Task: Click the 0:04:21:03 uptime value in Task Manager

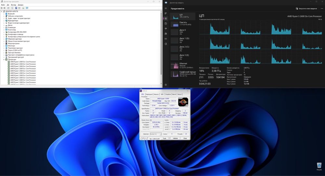Action: click(204, 84)
